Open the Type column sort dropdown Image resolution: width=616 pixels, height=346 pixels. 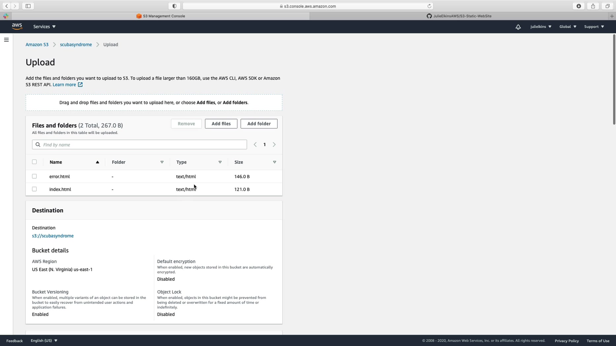[220, 162]
